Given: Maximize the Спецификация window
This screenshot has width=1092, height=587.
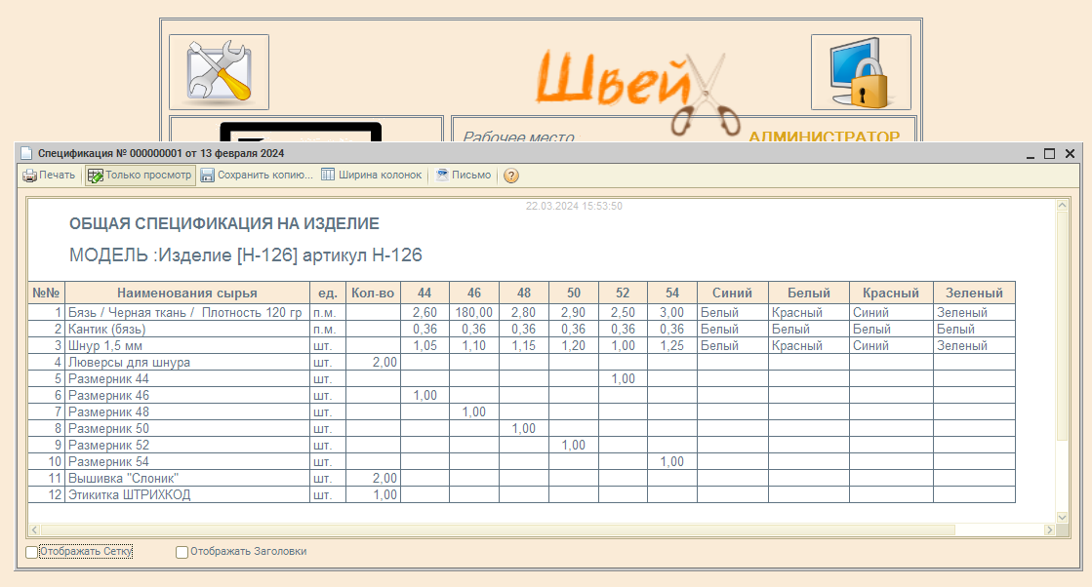Looking at the screenshot, I should coord(1049,154).
